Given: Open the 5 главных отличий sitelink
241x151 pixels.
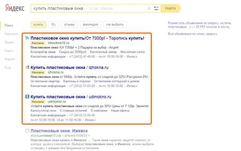Looking at the screenshot, I should [x=73, y=111].
